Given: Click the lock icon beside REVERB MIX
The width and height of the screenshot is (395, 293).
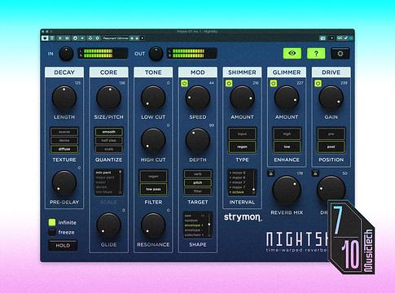Looking at the screenshot, I should (x=270, y=173).
